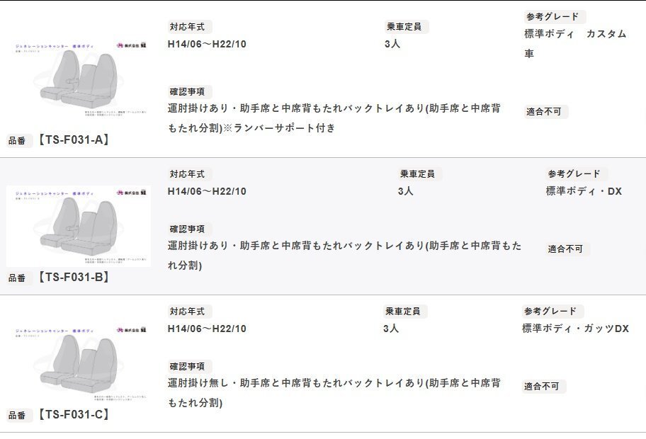The height and width of the screenshot is (439, 646).
Task: Open the TS-F031-A seat cover thumbnail
Action: (x=79, y=79)
